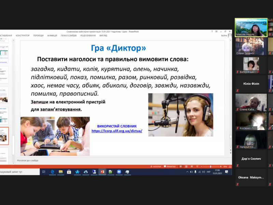Open the Переходи ribbon tab

tap(38, 36)
